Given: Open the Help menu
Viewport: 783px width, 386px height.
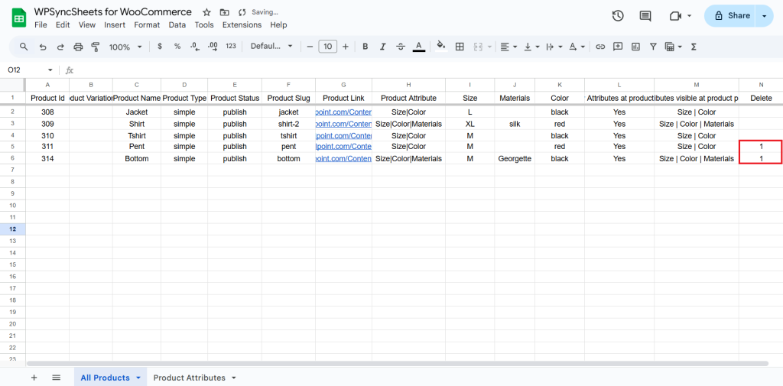Looking at the screenshot, I should [278, 25].
